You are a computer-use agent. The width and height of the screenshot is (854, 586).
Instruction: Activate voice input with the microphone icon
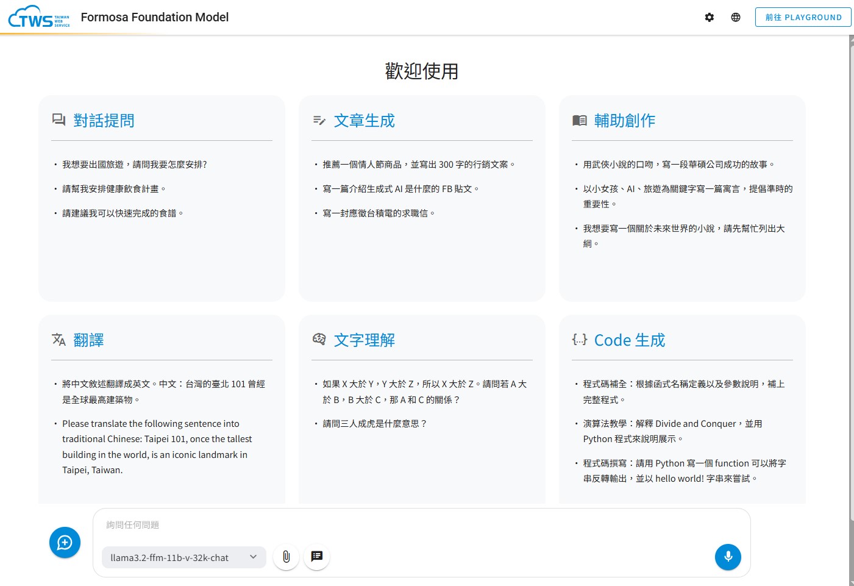click(x=728, y=557)
